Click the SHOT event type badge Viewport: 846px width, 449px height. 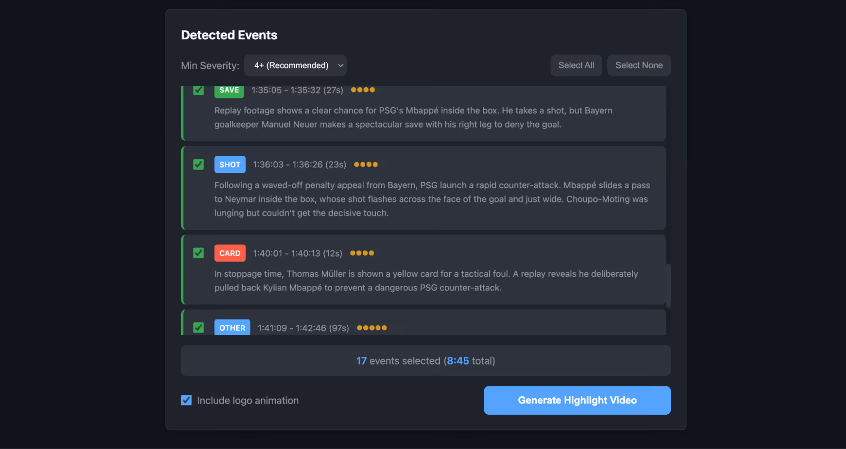(230, 164)
